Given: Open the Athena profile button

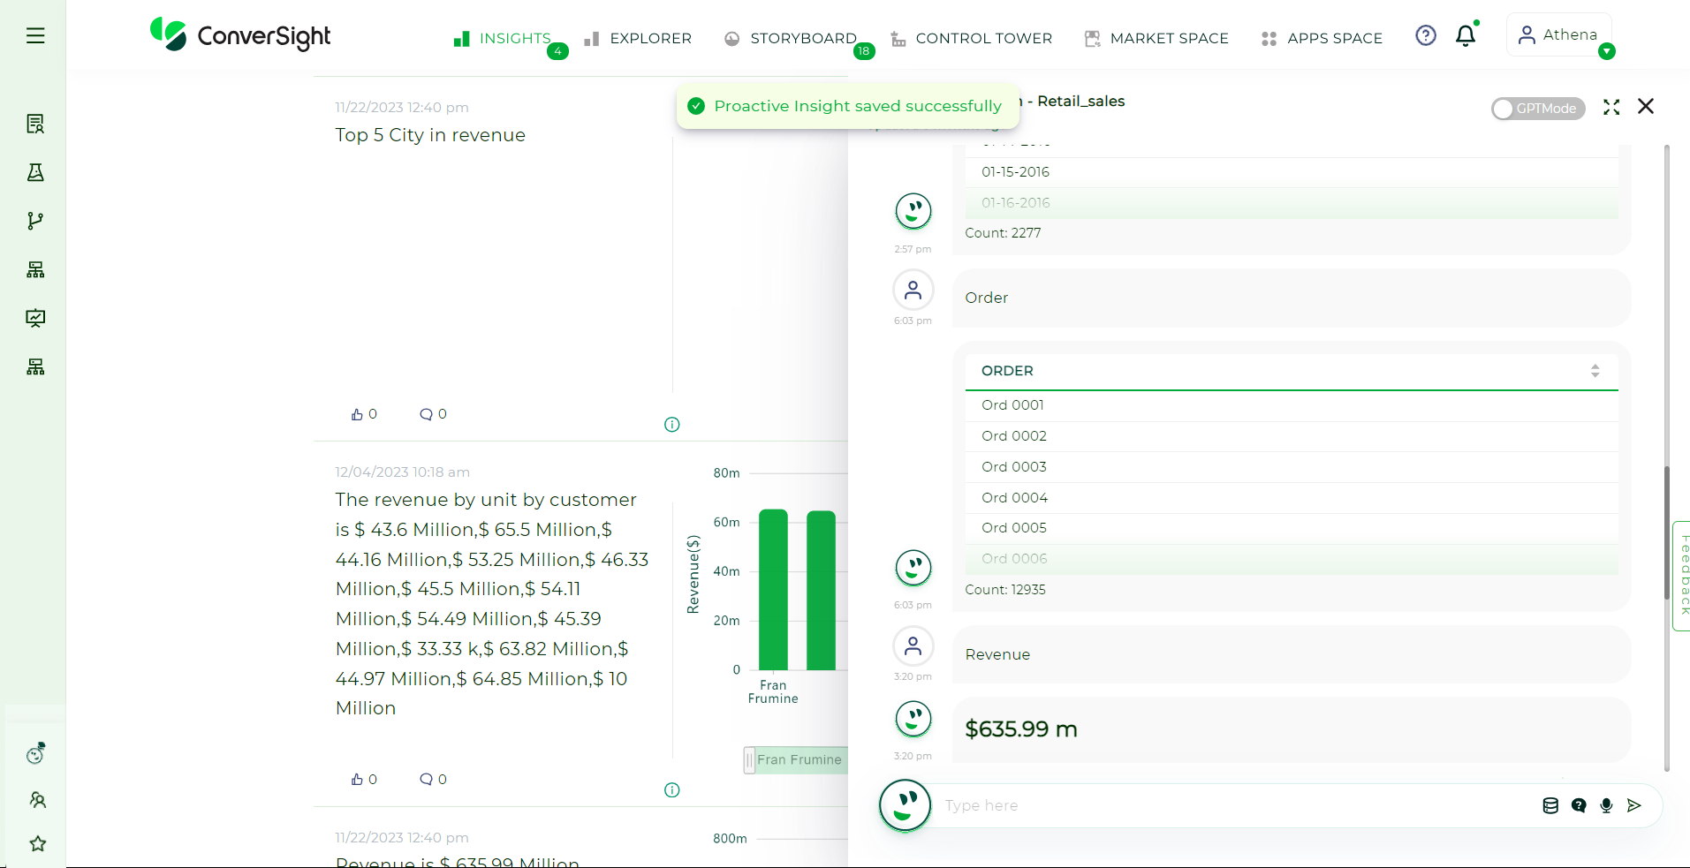Looking at the screenshot, I should pyautogui.click(x=1558, y=34).
